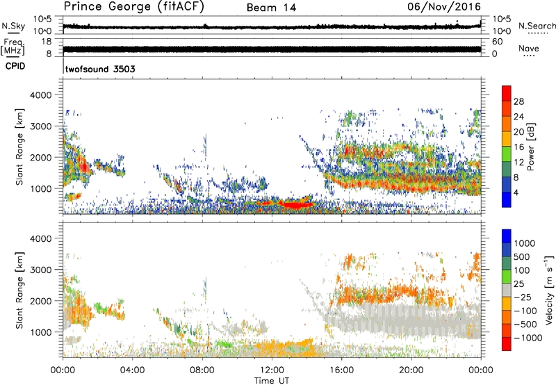The width and height of the screenshot is (556, 385).
Task: Click the red high-power echo near 13:00
Action: click(295, 205)
